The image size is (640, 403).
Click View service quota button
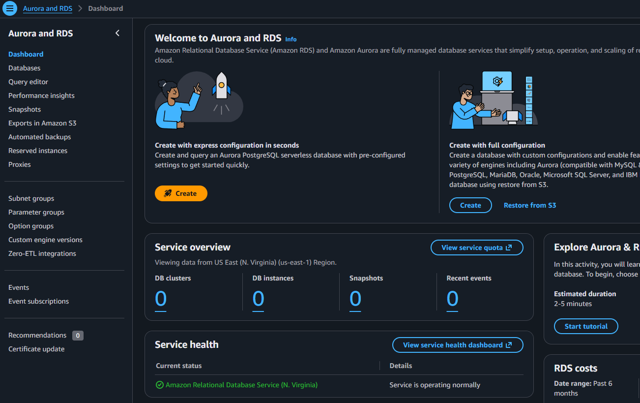click(x=477, y=248)
